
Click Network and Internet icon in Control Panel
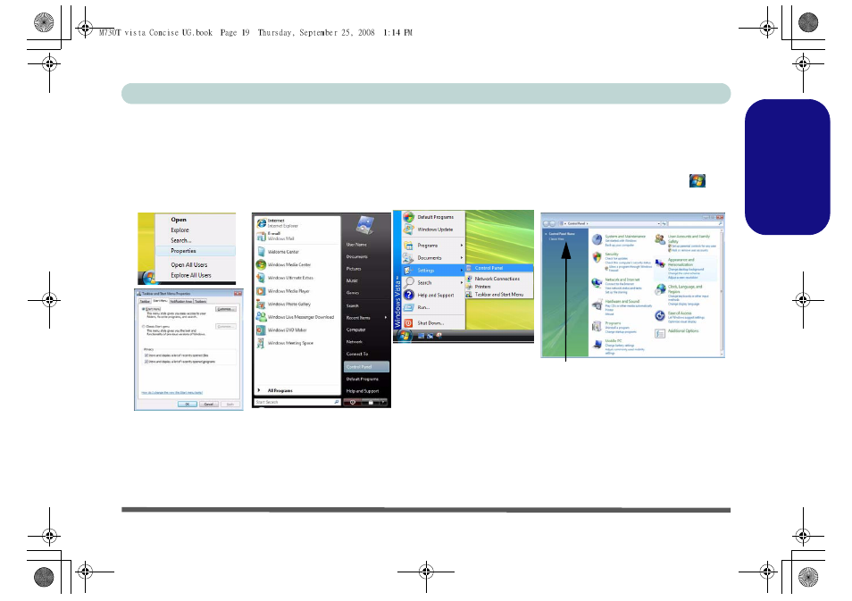point(597,282)
